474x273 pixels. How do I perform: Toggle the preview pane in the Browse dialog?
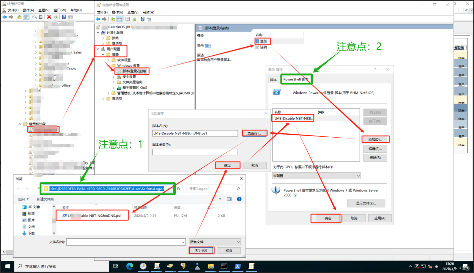[229, 199]
